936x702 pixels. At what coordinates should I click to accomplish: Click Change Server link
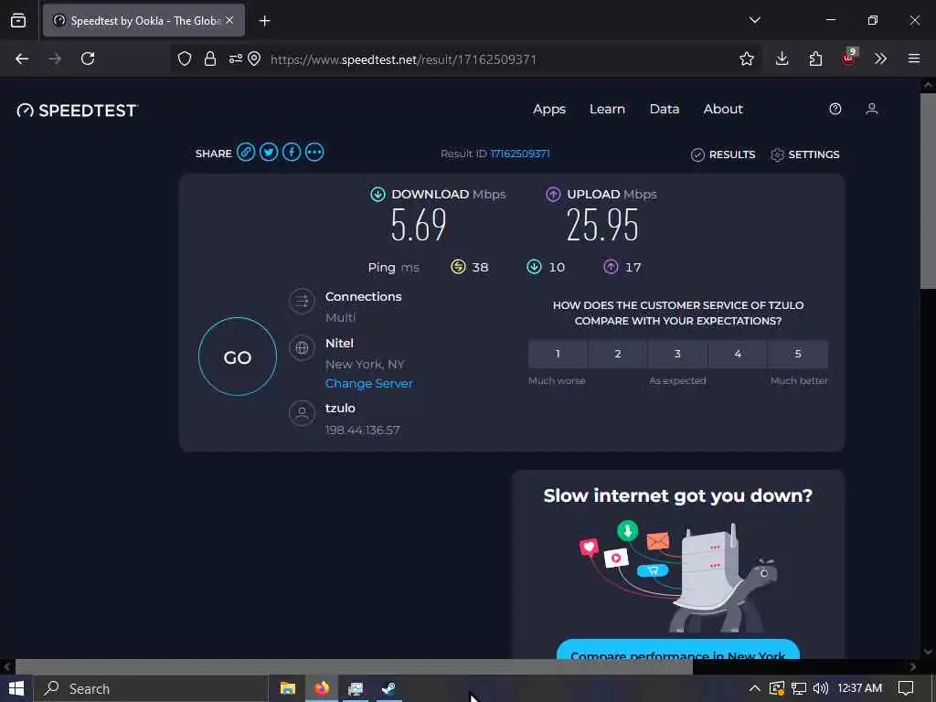coord(369,383)
